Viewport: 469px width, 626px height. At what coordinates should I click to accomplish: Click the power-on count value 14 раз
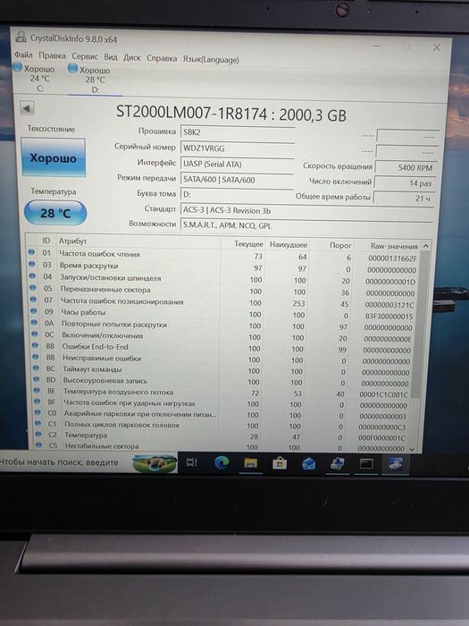click(405, 182)
